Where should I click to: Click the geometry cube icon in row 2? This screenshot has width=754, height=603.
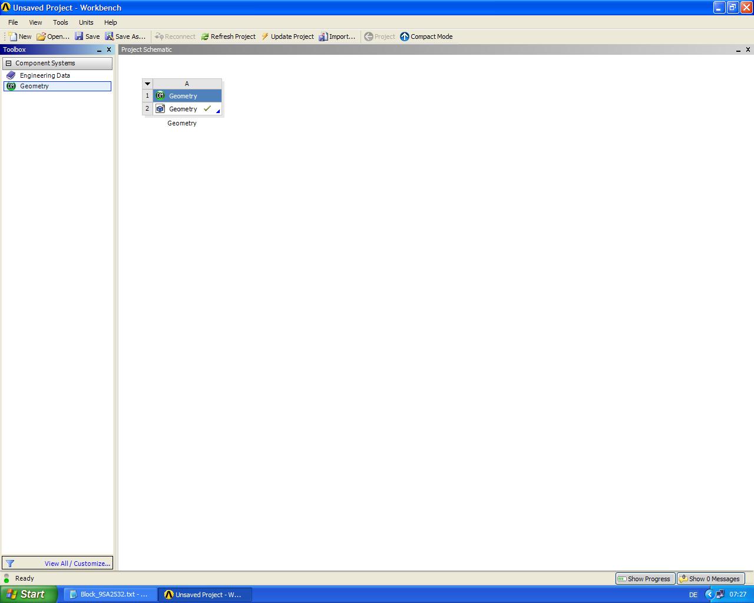(160, 109)
